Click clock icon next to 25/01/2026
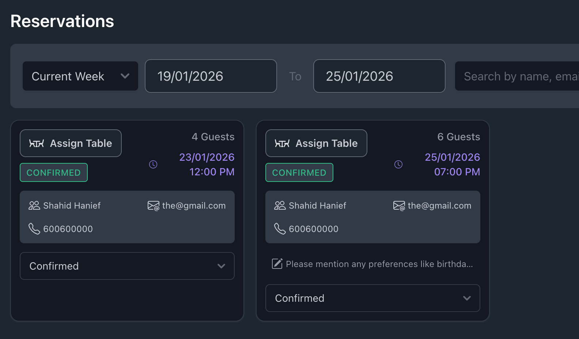This screenshot has height=339, width=579. pos(398,164)
